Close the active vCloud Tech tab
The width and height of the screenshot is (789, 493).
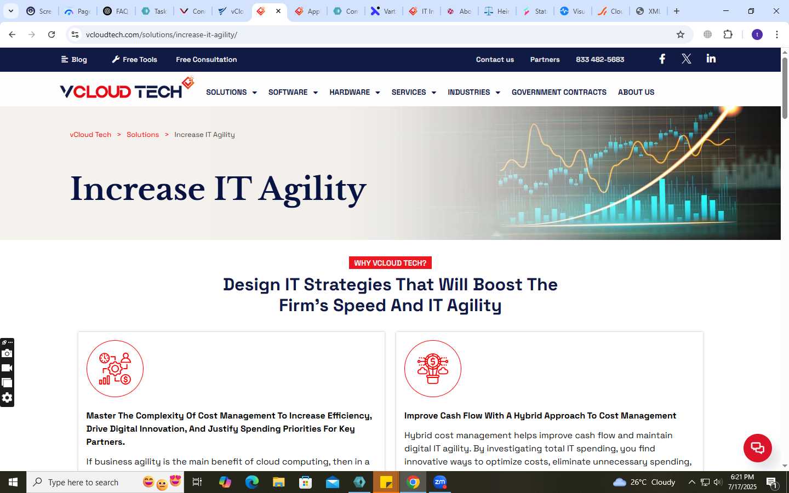(x=278, y=11)
